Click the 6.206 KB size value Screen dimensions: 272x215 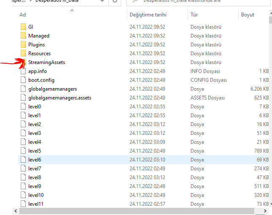259,89
